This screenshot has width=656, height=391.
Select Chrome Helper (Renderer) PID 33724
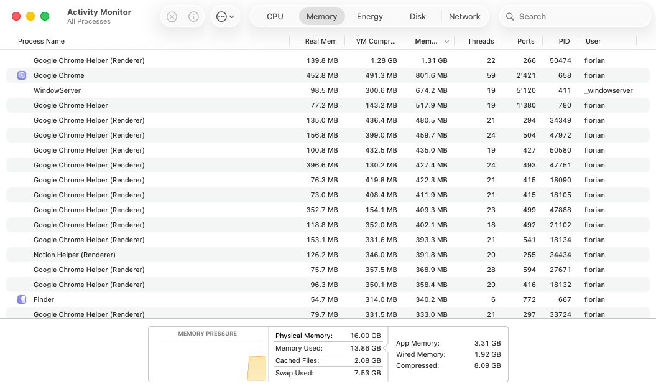tap(328, 313)
